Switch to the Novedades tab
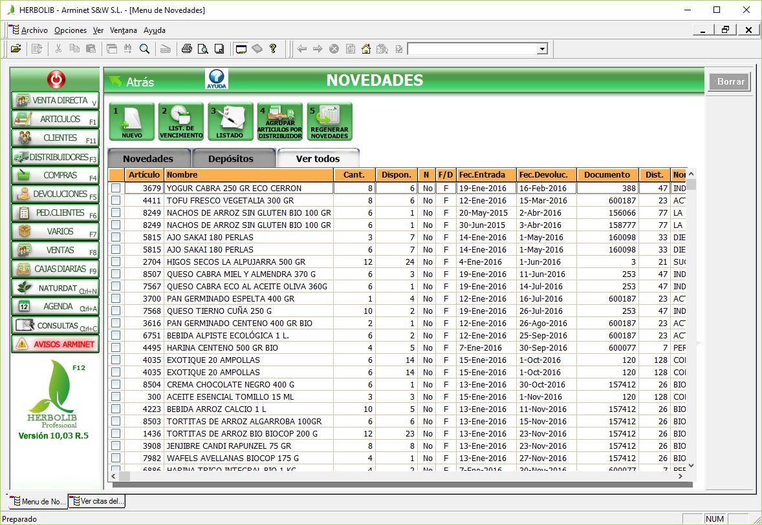The width and height of the screenshot is (762, 525). pos(148,159)
